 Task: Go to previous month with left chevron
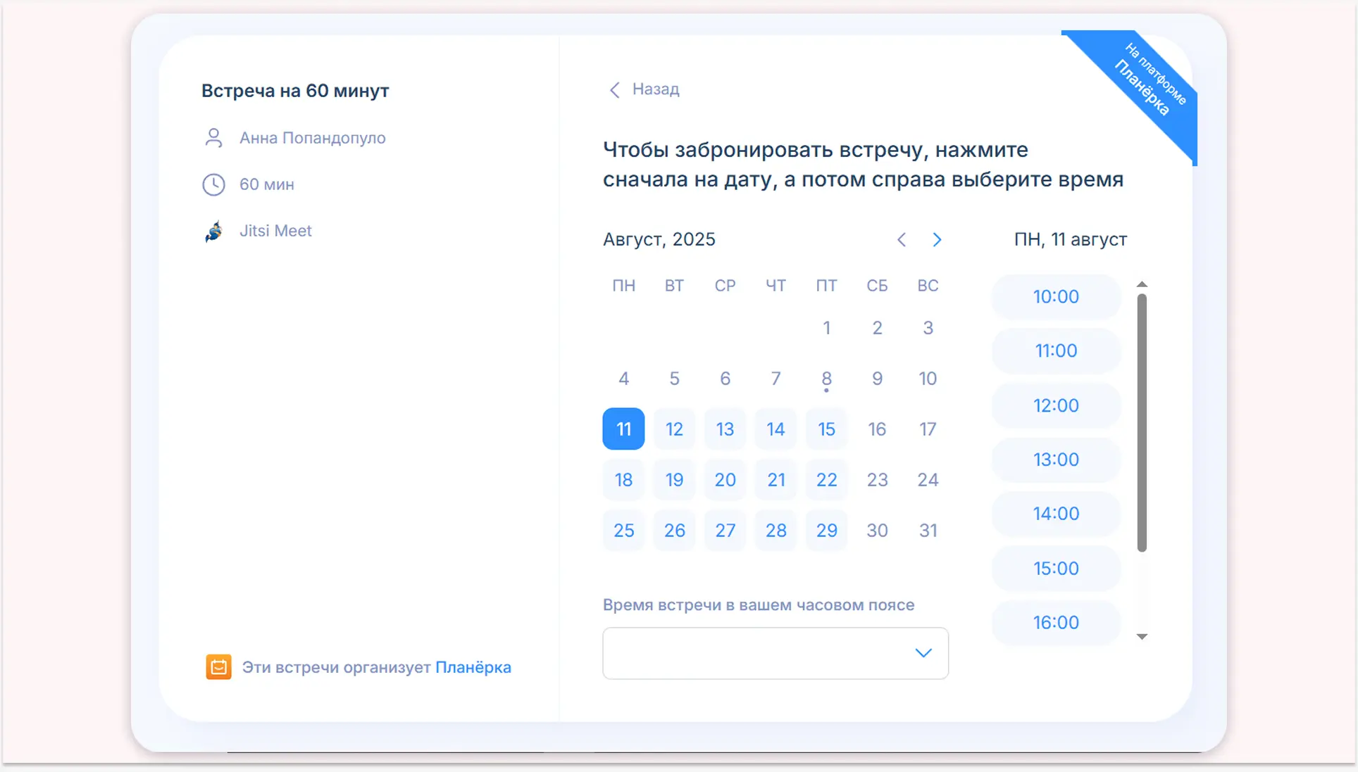tap(902, 240)
